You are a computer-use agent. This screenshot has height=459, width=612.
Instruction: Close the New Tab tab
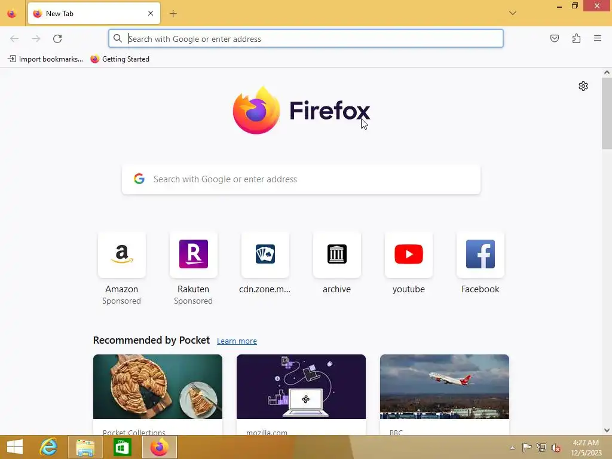[151, 13]
